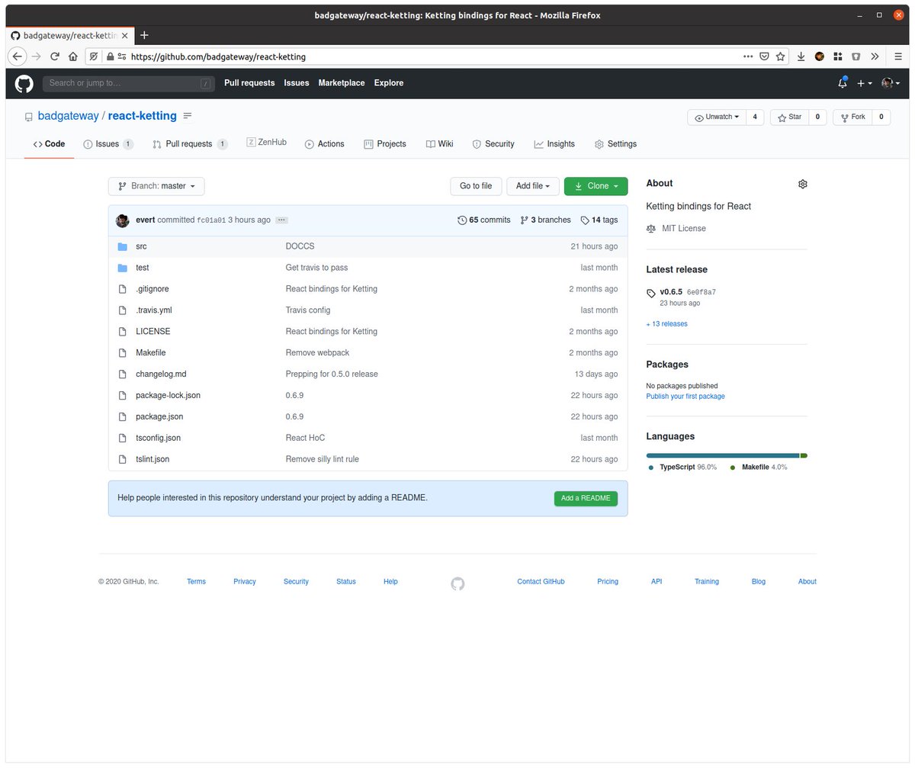915x768 pixels.
Task: Bookmark this page with the star icon
Action: coord(780,56)
